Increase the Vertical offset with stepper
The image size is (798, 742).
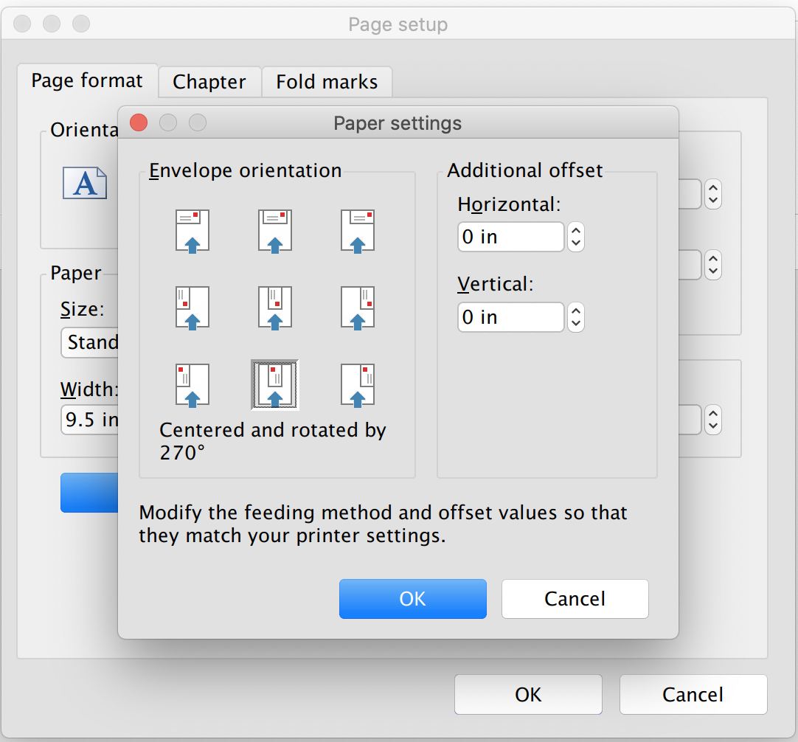pyautogui.click(x=577, y=311)
